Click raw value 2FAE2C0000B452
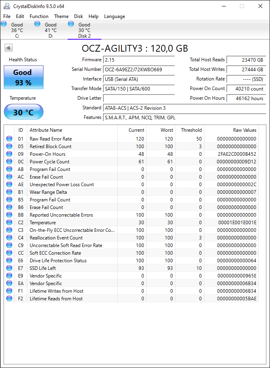Screen dimensions: 270x368 [x=237, y=154]
